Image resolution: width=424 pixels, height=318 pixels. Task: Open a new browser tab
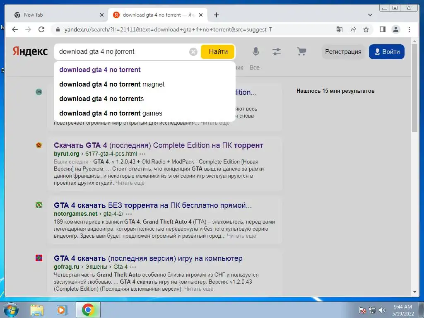(216, 15)
